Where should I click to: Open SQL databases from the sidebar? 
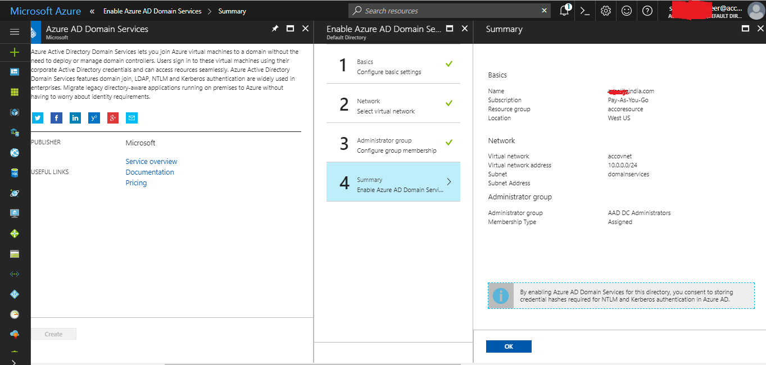(x=14, y=172)
